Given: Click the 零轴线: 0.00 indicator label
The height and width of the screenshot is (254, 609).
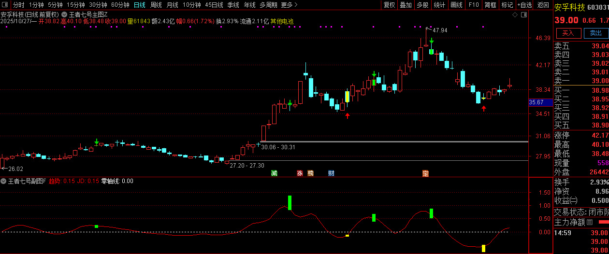Looking at the screenshot, I should (x=117, y=181).
